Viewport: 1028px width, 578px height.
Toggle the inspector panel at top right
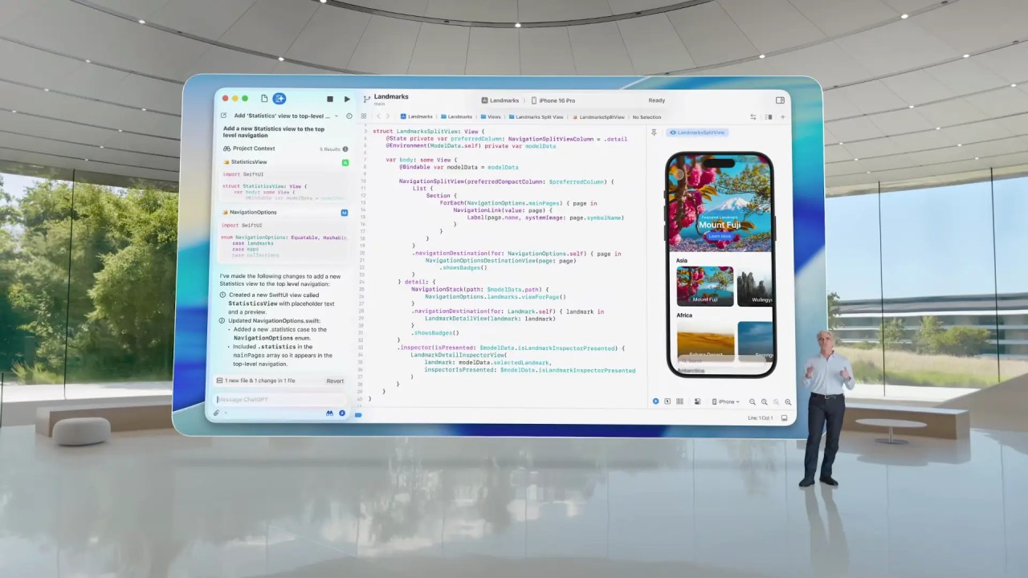[780, 100]
